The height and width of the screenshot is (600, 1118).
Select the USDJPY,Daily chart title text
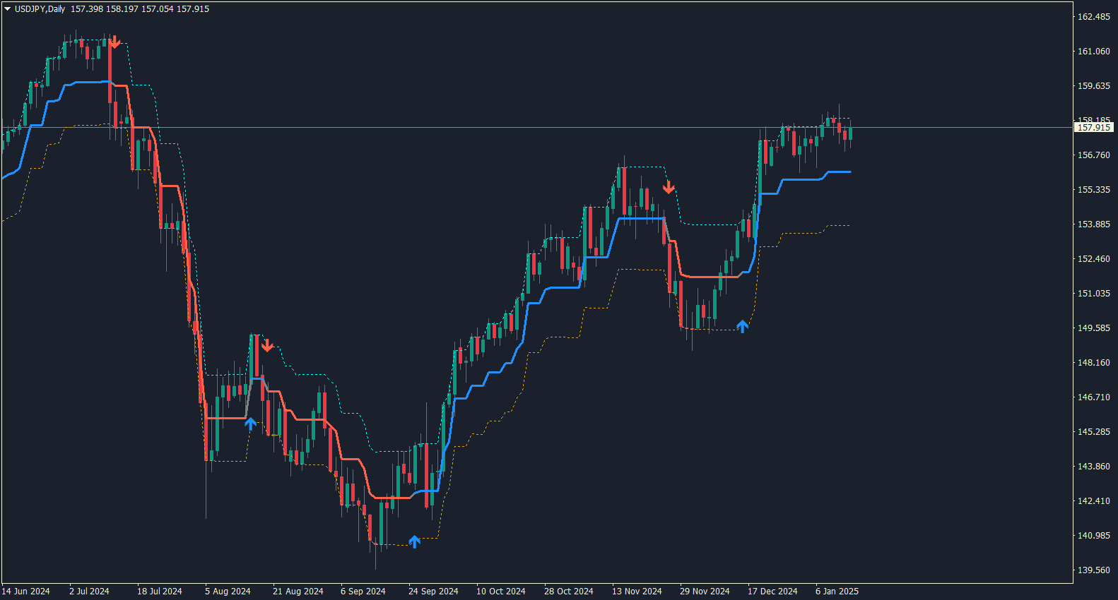pos(40,9)
